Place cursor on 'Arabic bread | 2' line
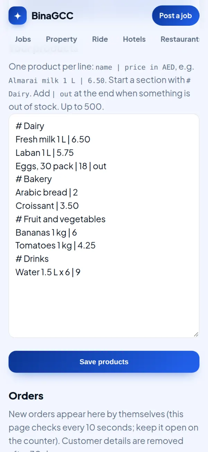The height and width of the screenshot is (452, 208). tap(47, 192)
